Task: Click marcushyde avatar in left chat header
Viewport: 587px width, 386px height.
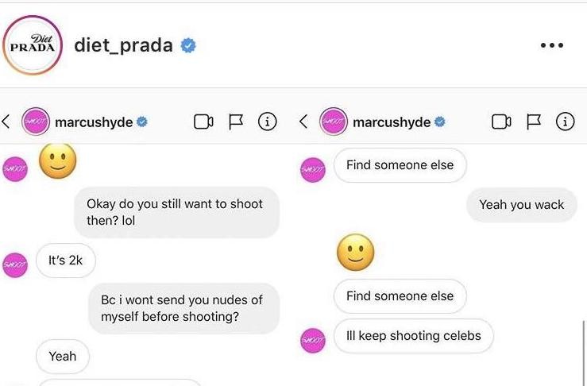Action: [36, 122]
